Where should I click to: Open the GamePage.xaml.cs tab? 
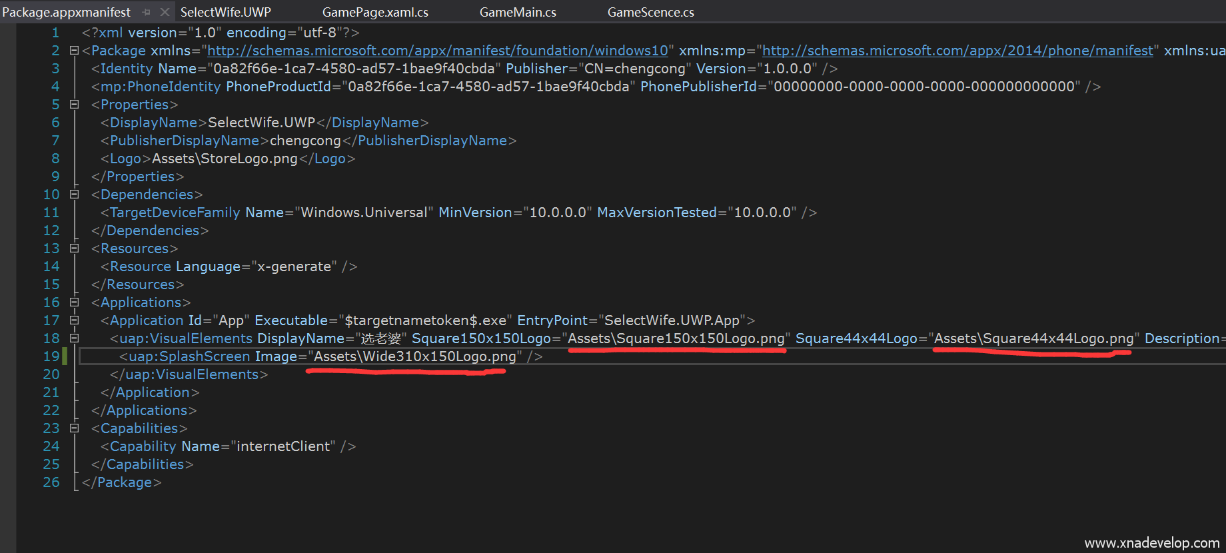click(x=375, y=12)
